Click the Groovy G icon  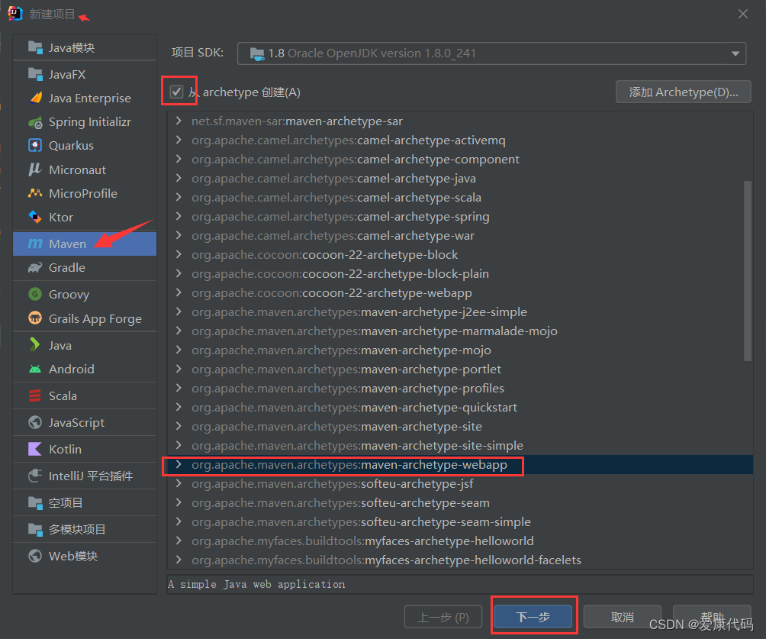35,294
